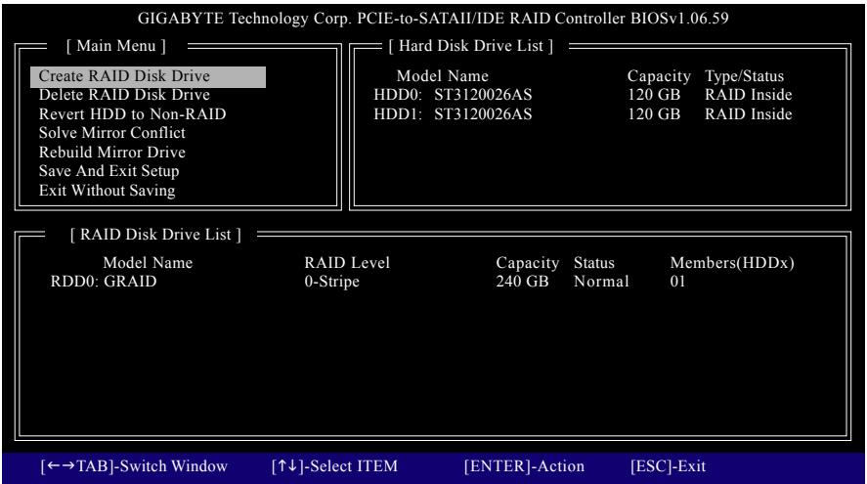
Task: Click Type/Status column header
Action: pos(744,76)
